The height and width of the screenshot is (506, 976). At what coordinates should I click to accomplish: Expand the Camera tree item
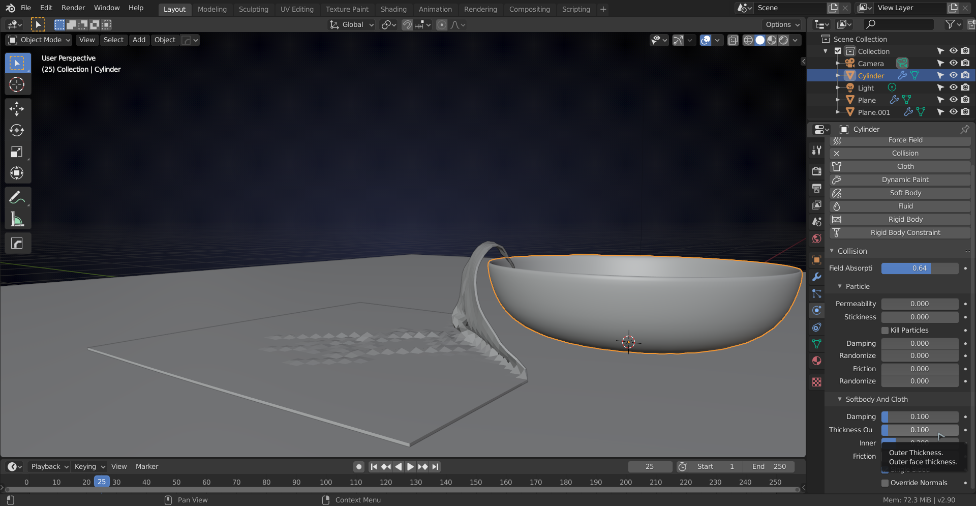click(x=838, y=63)
